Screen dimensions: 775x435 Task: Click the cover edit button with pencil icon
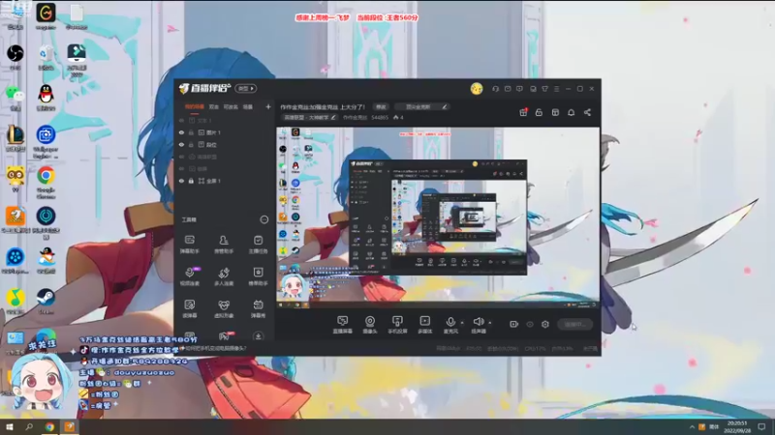[x=422, y=106]
